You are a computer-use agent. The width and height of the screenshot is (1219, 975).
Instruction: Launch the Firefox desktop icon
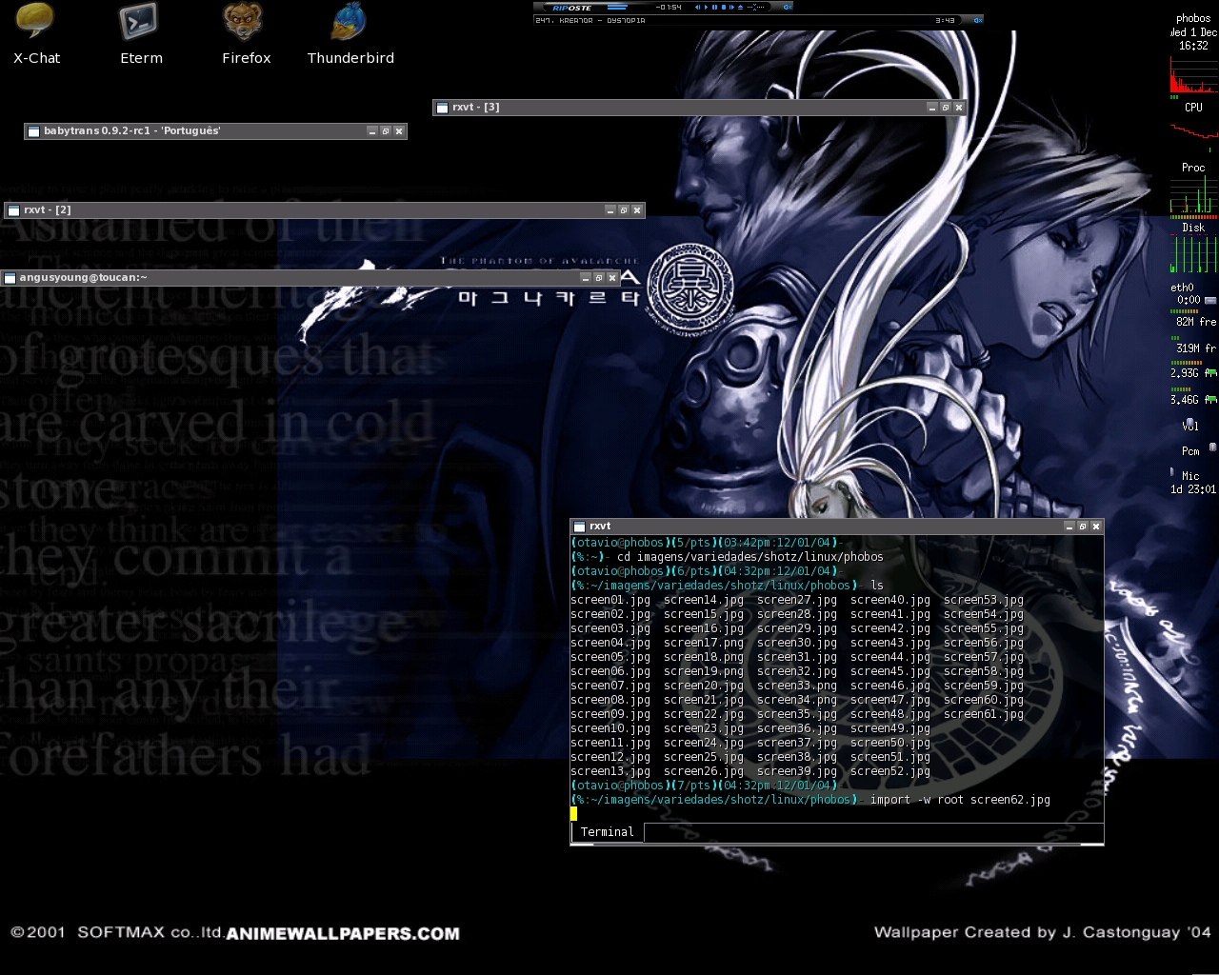[246, 34]
